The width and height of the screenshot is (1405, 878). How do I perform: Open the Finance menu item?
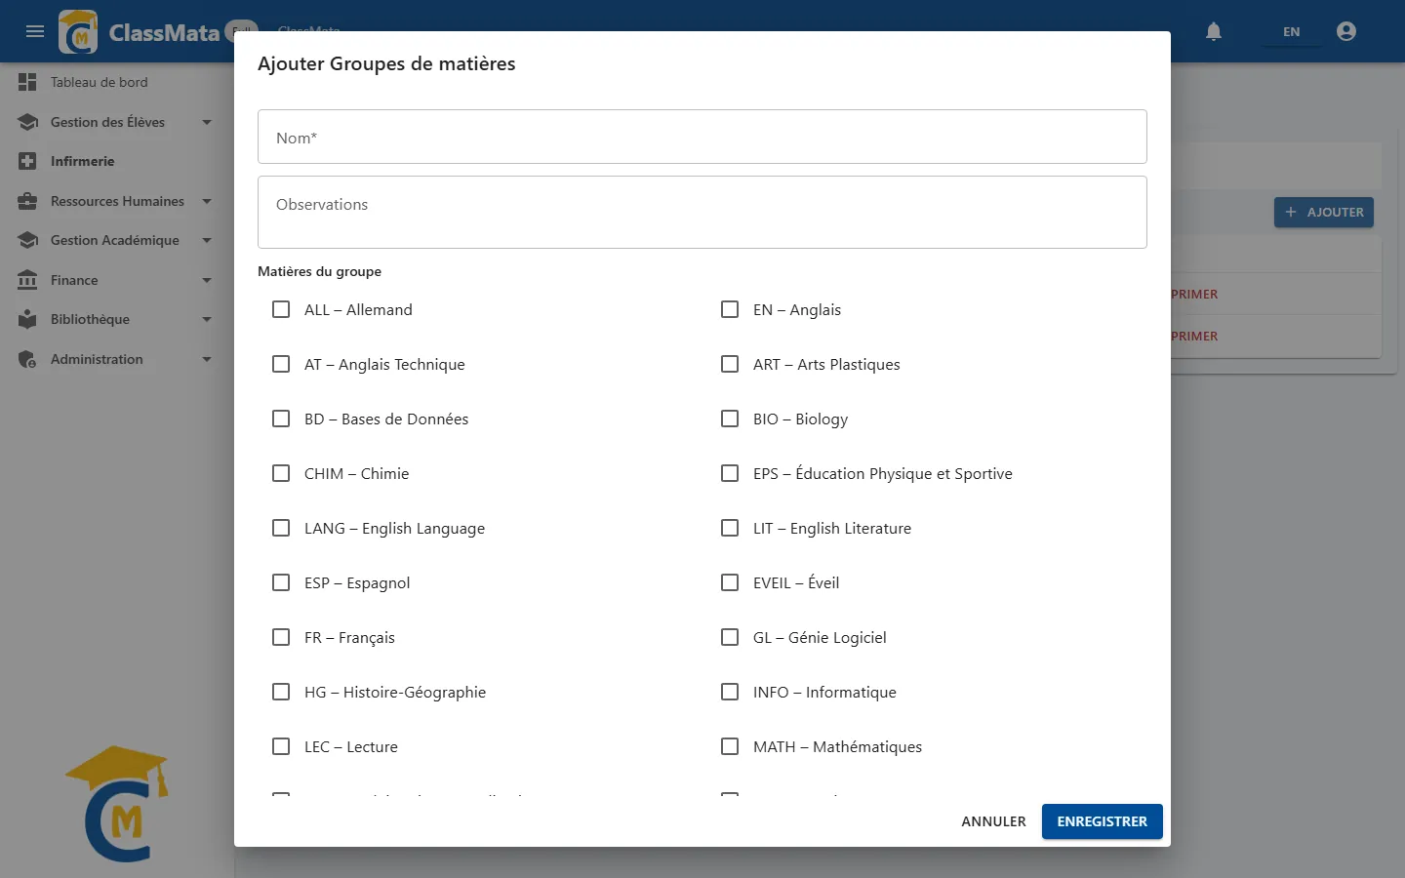117,280
